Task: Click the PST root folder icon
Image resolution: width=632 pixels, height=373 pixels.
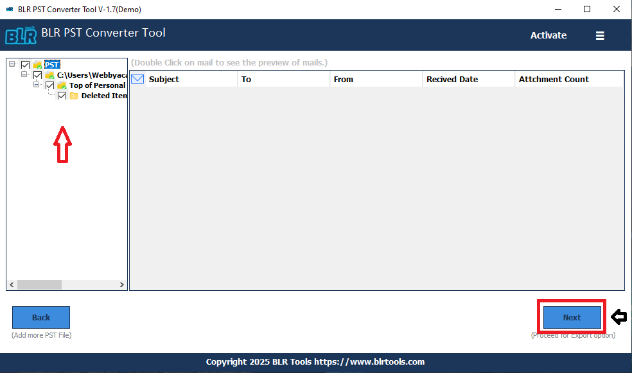Action: click(x=37, y=65)
